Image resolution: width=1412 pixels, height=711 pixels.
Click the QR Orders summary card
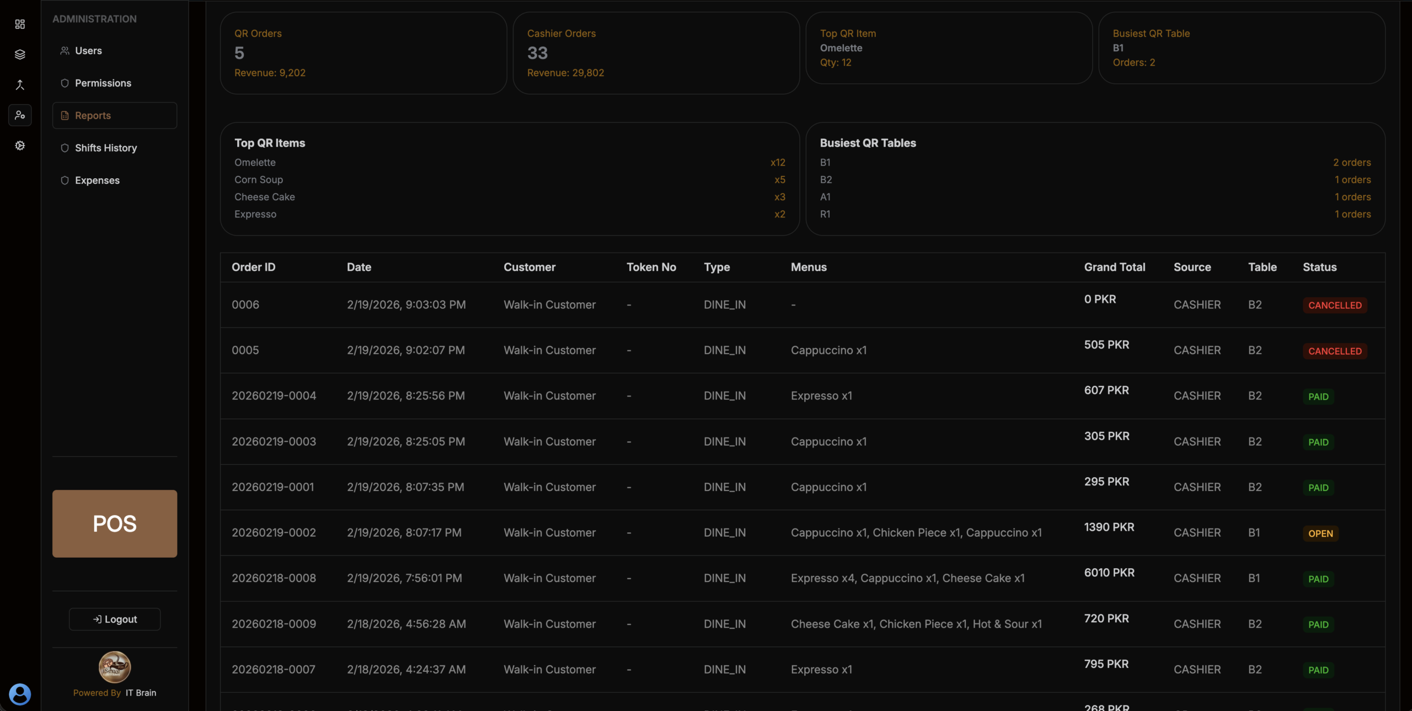click(x=363, y=53)
